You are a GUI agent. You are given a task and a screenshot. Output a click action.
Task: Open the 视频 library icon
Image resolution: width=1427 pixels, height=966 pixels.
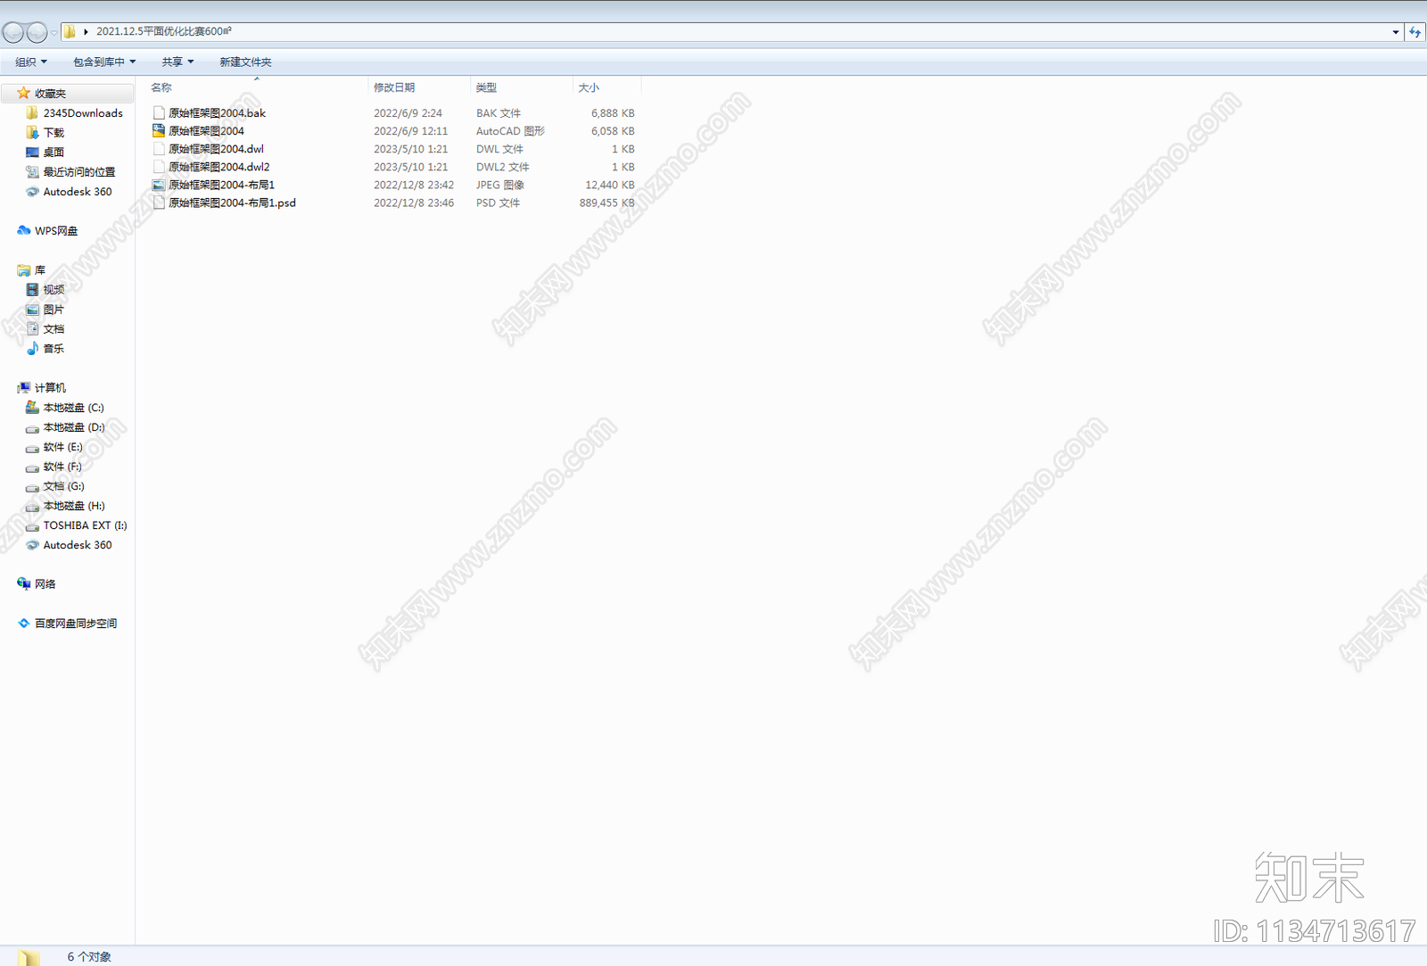click(32, 290)
